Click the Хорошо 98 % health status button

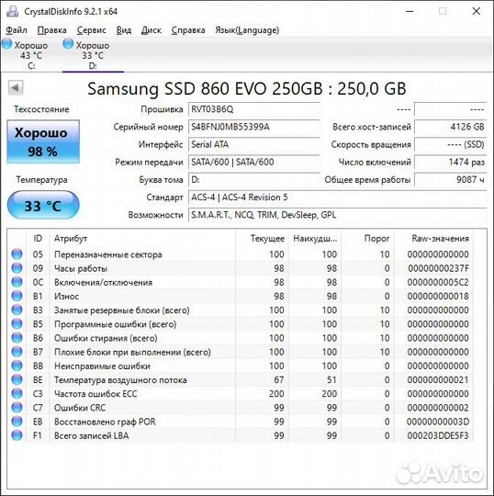(x=43, y=141)
